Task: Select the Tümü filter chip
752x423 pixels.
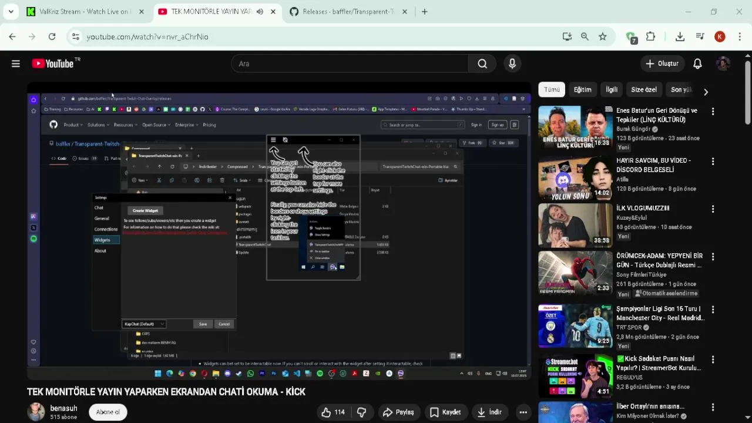Action: 552,89
